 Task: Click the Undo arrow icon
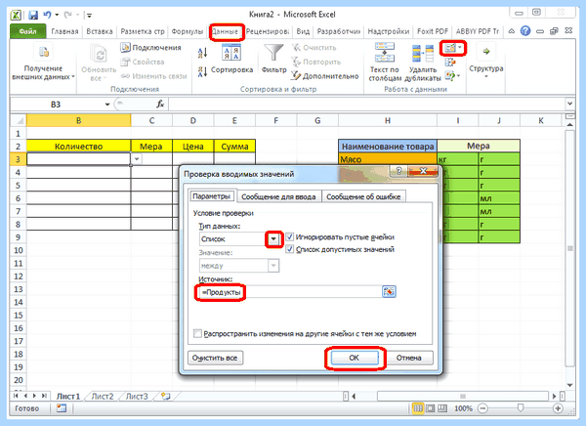click(x=47, y=15)
